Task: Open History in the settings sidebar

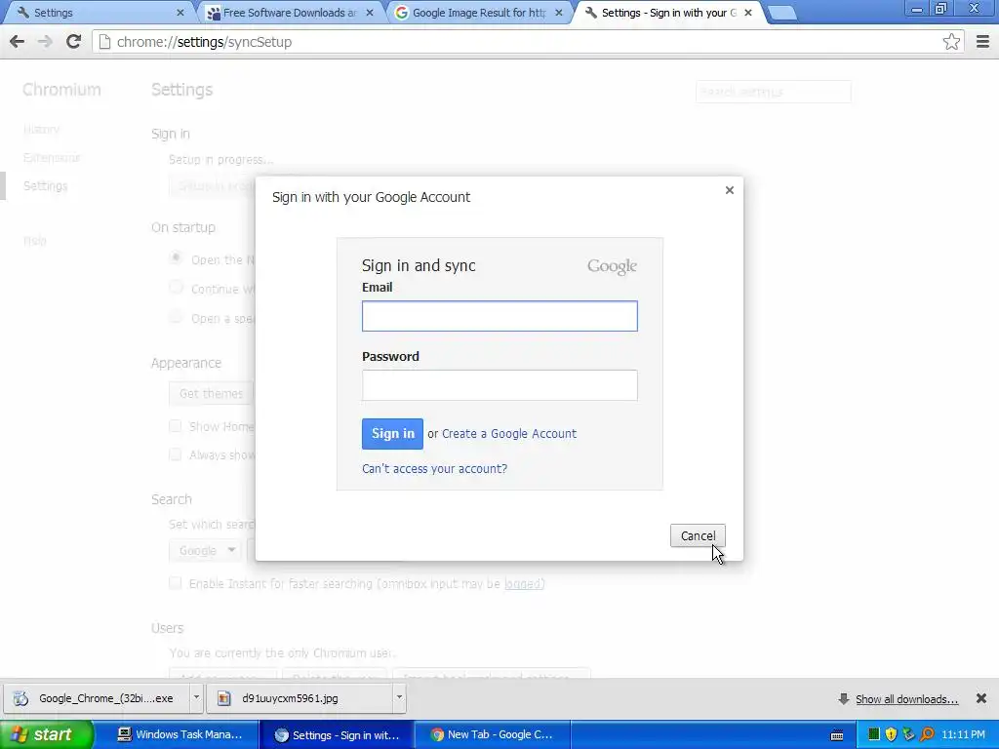Action: coord(41,130)
